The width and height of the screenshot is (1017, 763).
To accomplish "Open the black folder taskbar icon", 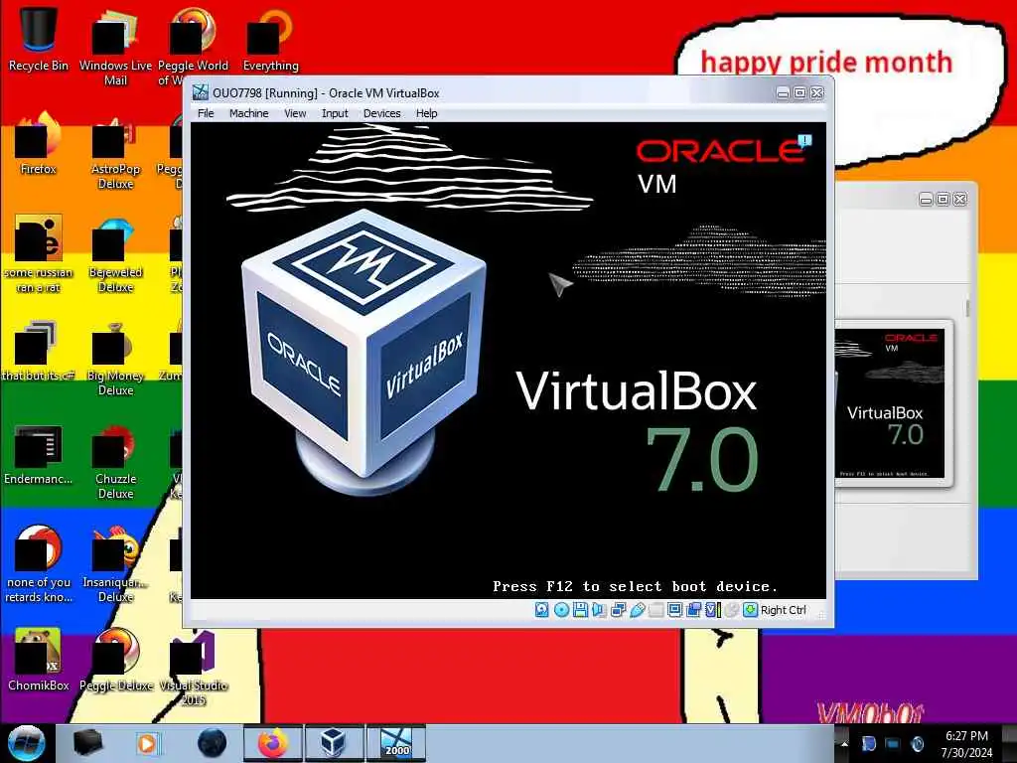I will pos(87,743).
